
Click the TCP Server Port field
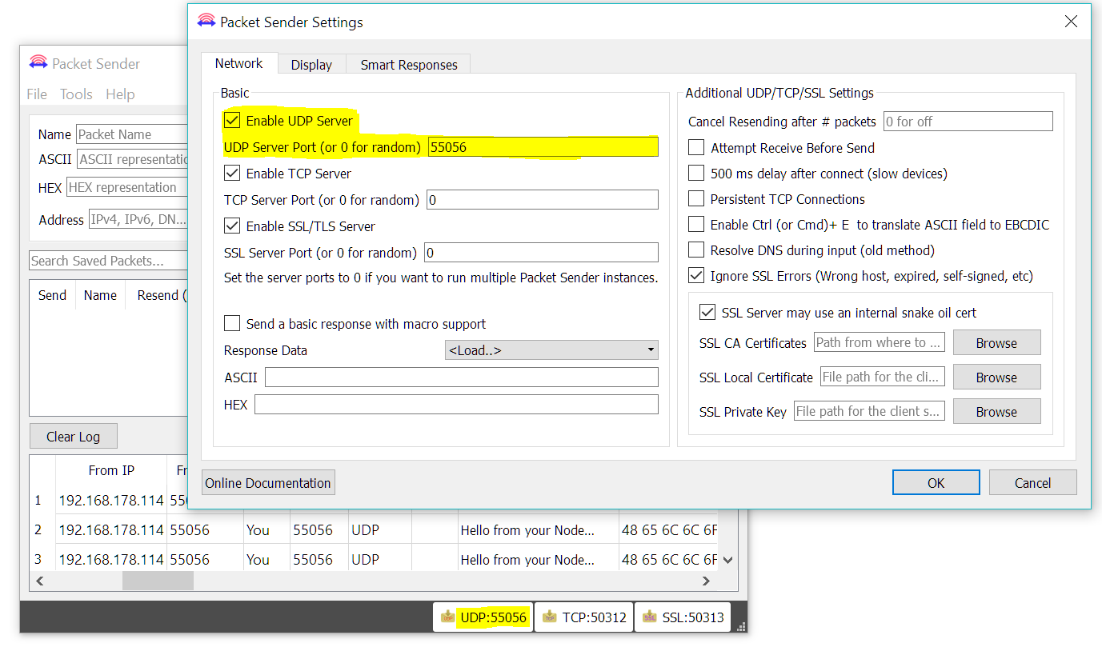[543, 200]
